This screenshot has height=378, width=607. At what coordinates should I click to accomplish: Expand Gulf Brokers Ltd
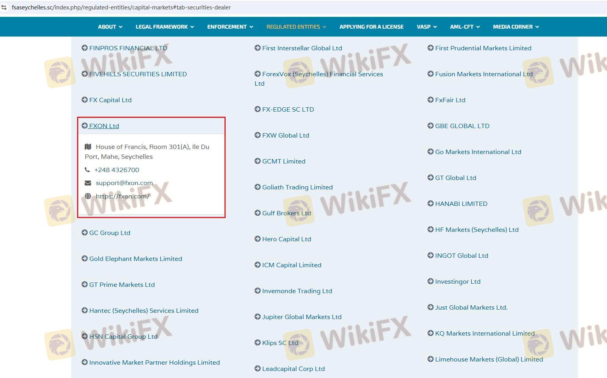pyautogui.click(x=283, y=213)
